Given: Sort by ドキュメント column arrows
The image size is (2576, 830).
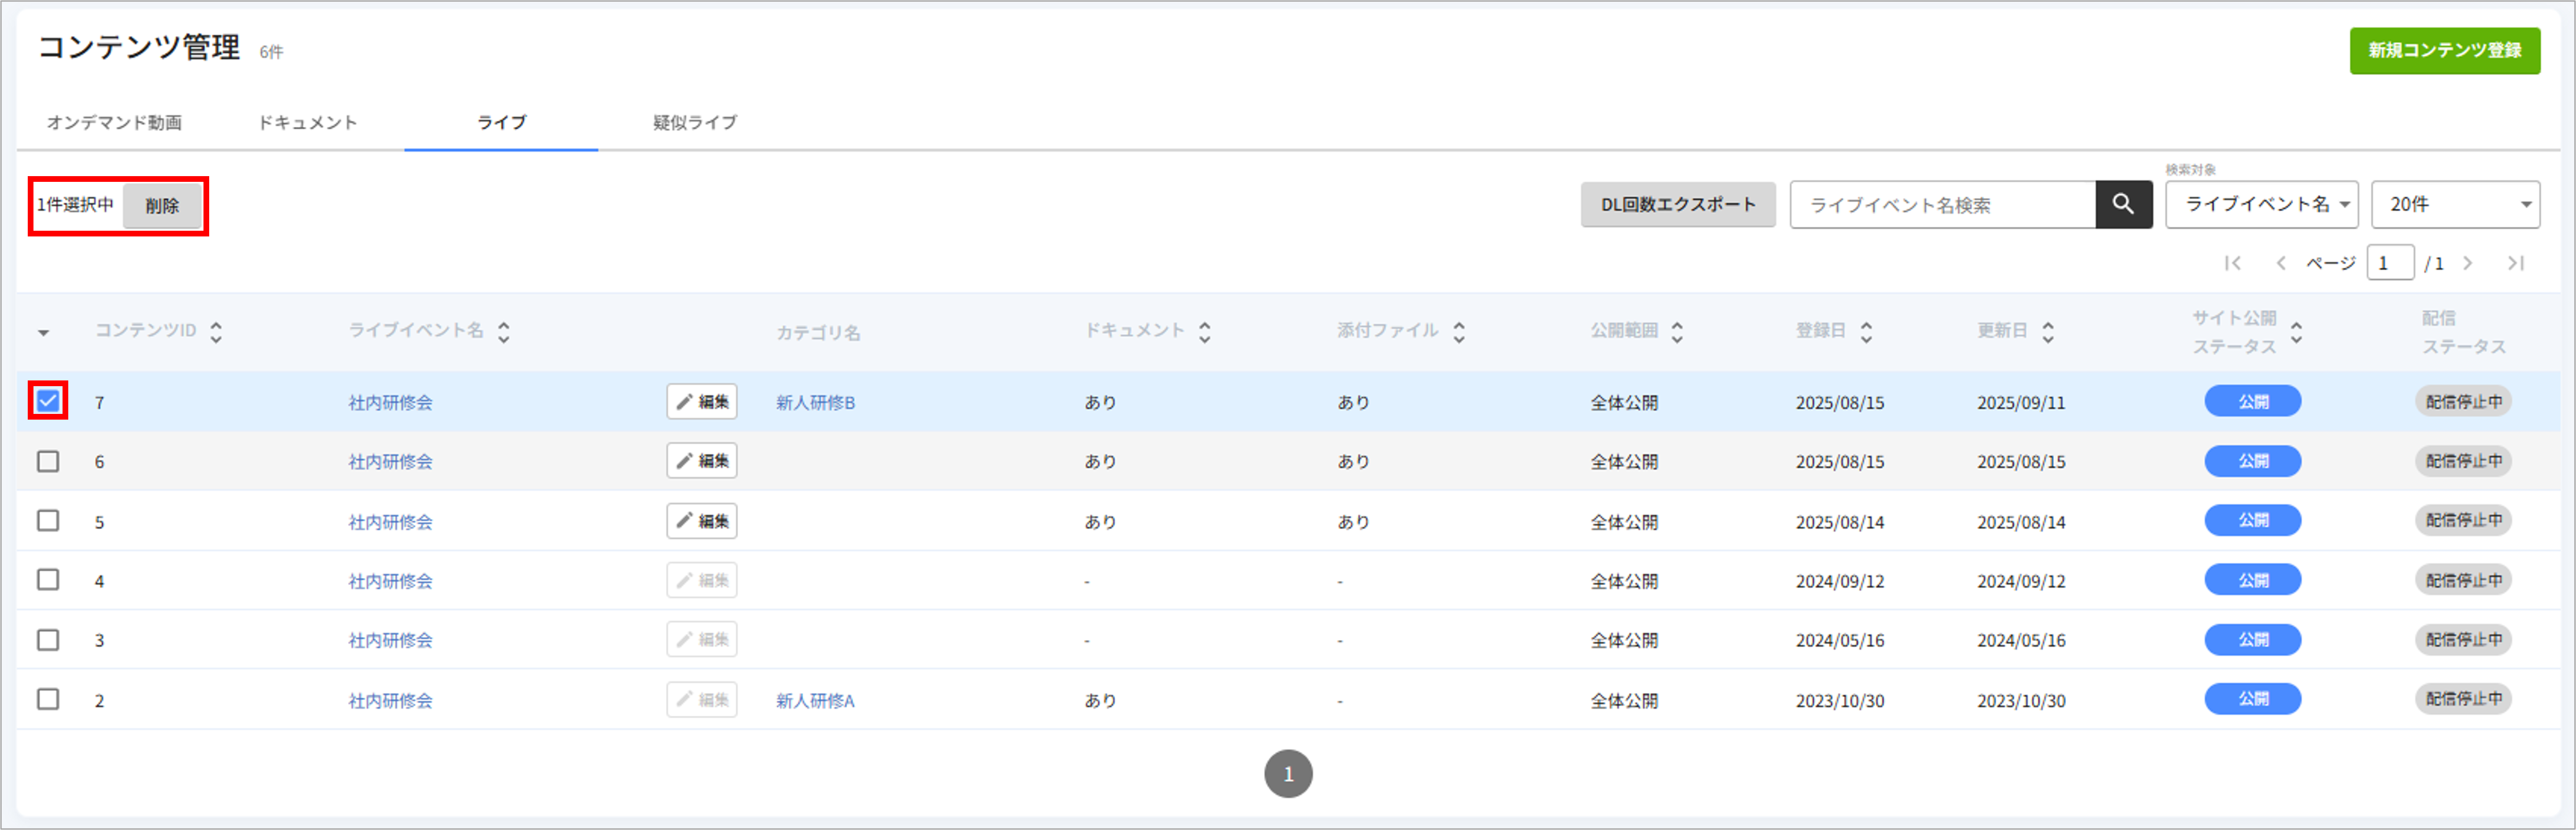Looking at the screenshot, I should [x=1205, y=332].
